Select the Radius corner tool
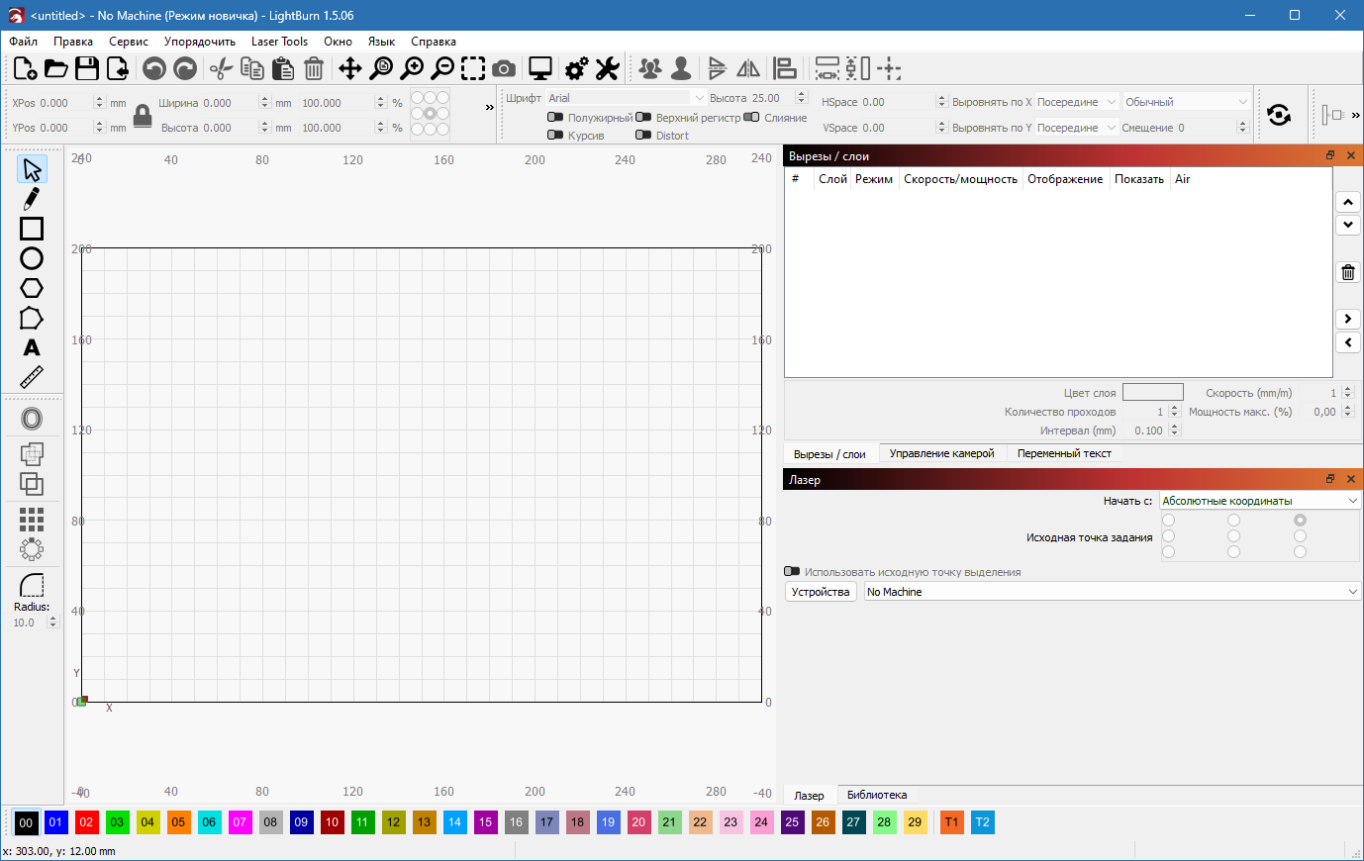This screenshot has width=1364, height=861. tap(32, 585)
